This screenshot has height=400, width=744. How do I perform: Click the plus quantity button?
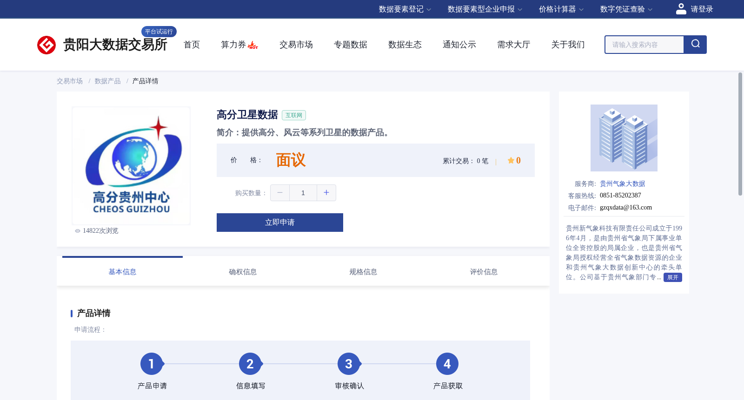click(326, 193)
